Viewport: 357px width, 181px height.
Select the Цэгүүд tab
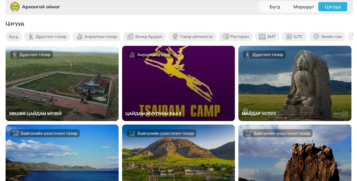click(x=333, y=7)
